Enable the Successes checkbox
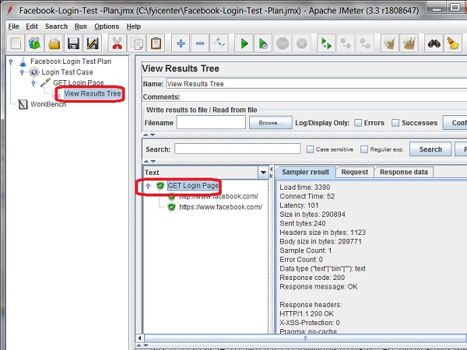 coord(395,123)
